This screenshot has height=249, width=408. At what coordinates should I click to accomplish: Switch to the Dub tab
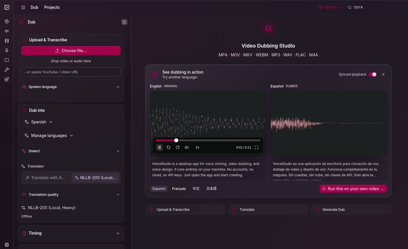tap(34, 7)
